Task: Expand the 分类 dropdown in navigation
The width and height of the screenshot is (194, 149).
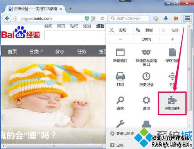Action: pyautogui.click(x=36, y=51)
